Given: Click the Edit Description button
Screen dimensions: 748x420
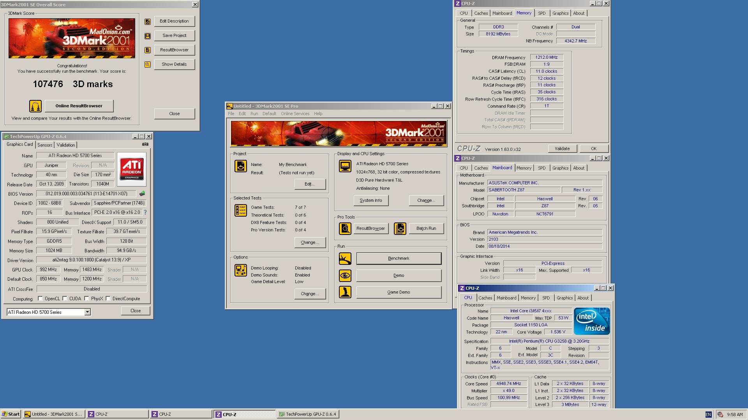Looking at the screenshot, I should pos(174,21).
